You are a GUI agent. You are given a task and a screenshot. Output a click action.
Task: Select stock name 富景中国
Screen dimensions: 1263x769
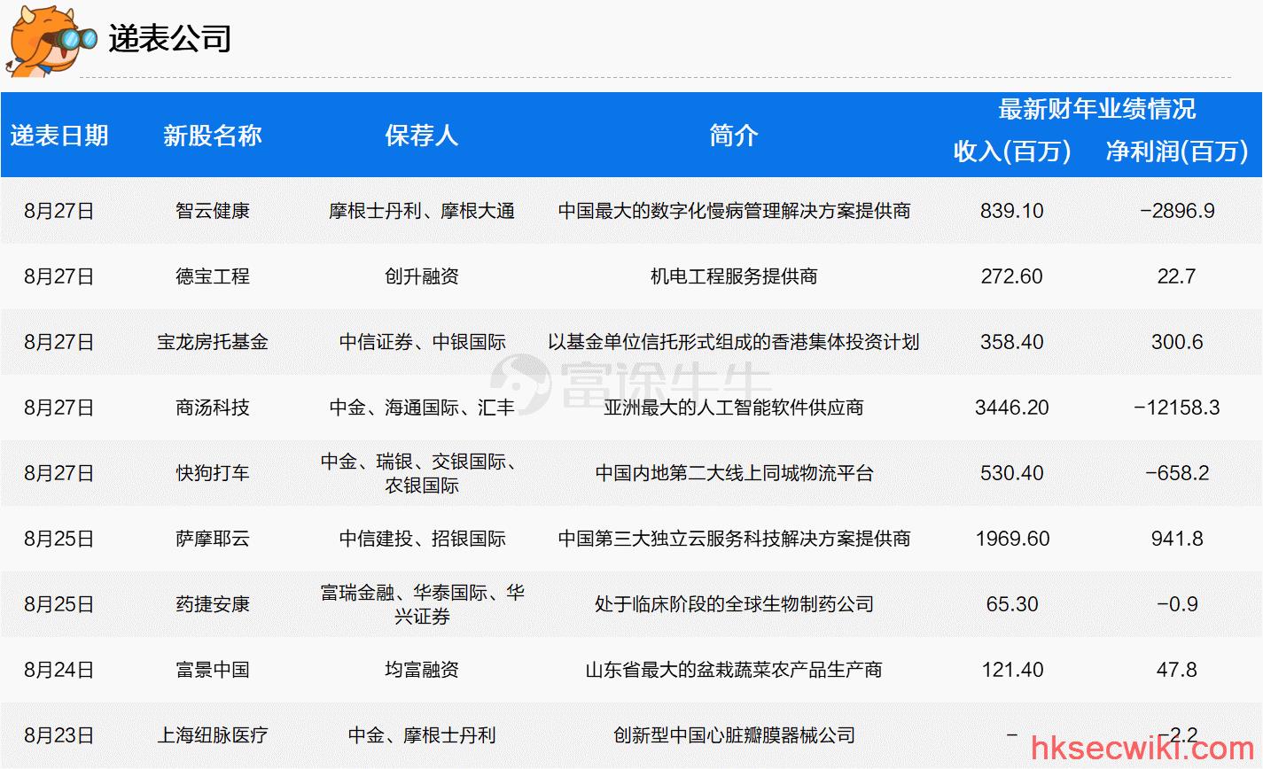coord(213,670)
